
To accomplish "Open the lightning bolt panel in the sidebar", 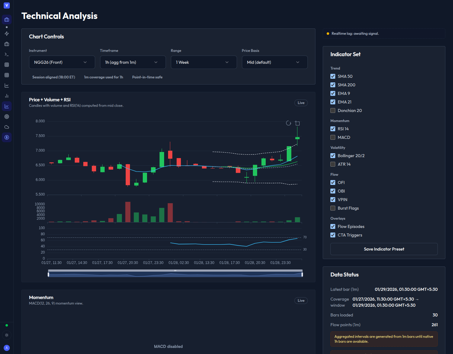I will 7,34.
